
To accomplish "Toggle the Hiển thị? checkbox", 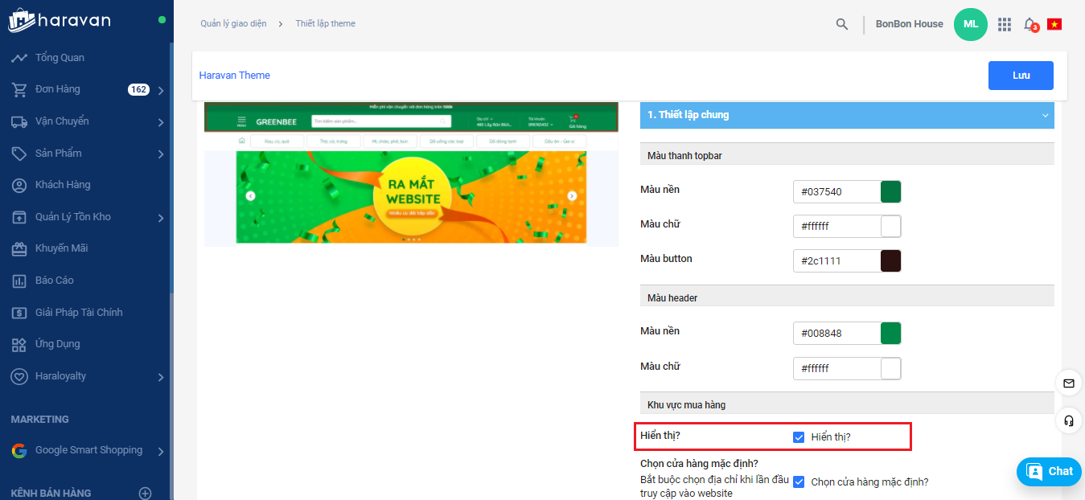I will point(799,437).
